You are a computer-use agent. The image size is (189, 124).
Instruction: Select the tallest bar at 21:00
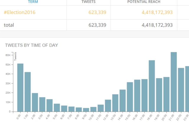point(174,82)
